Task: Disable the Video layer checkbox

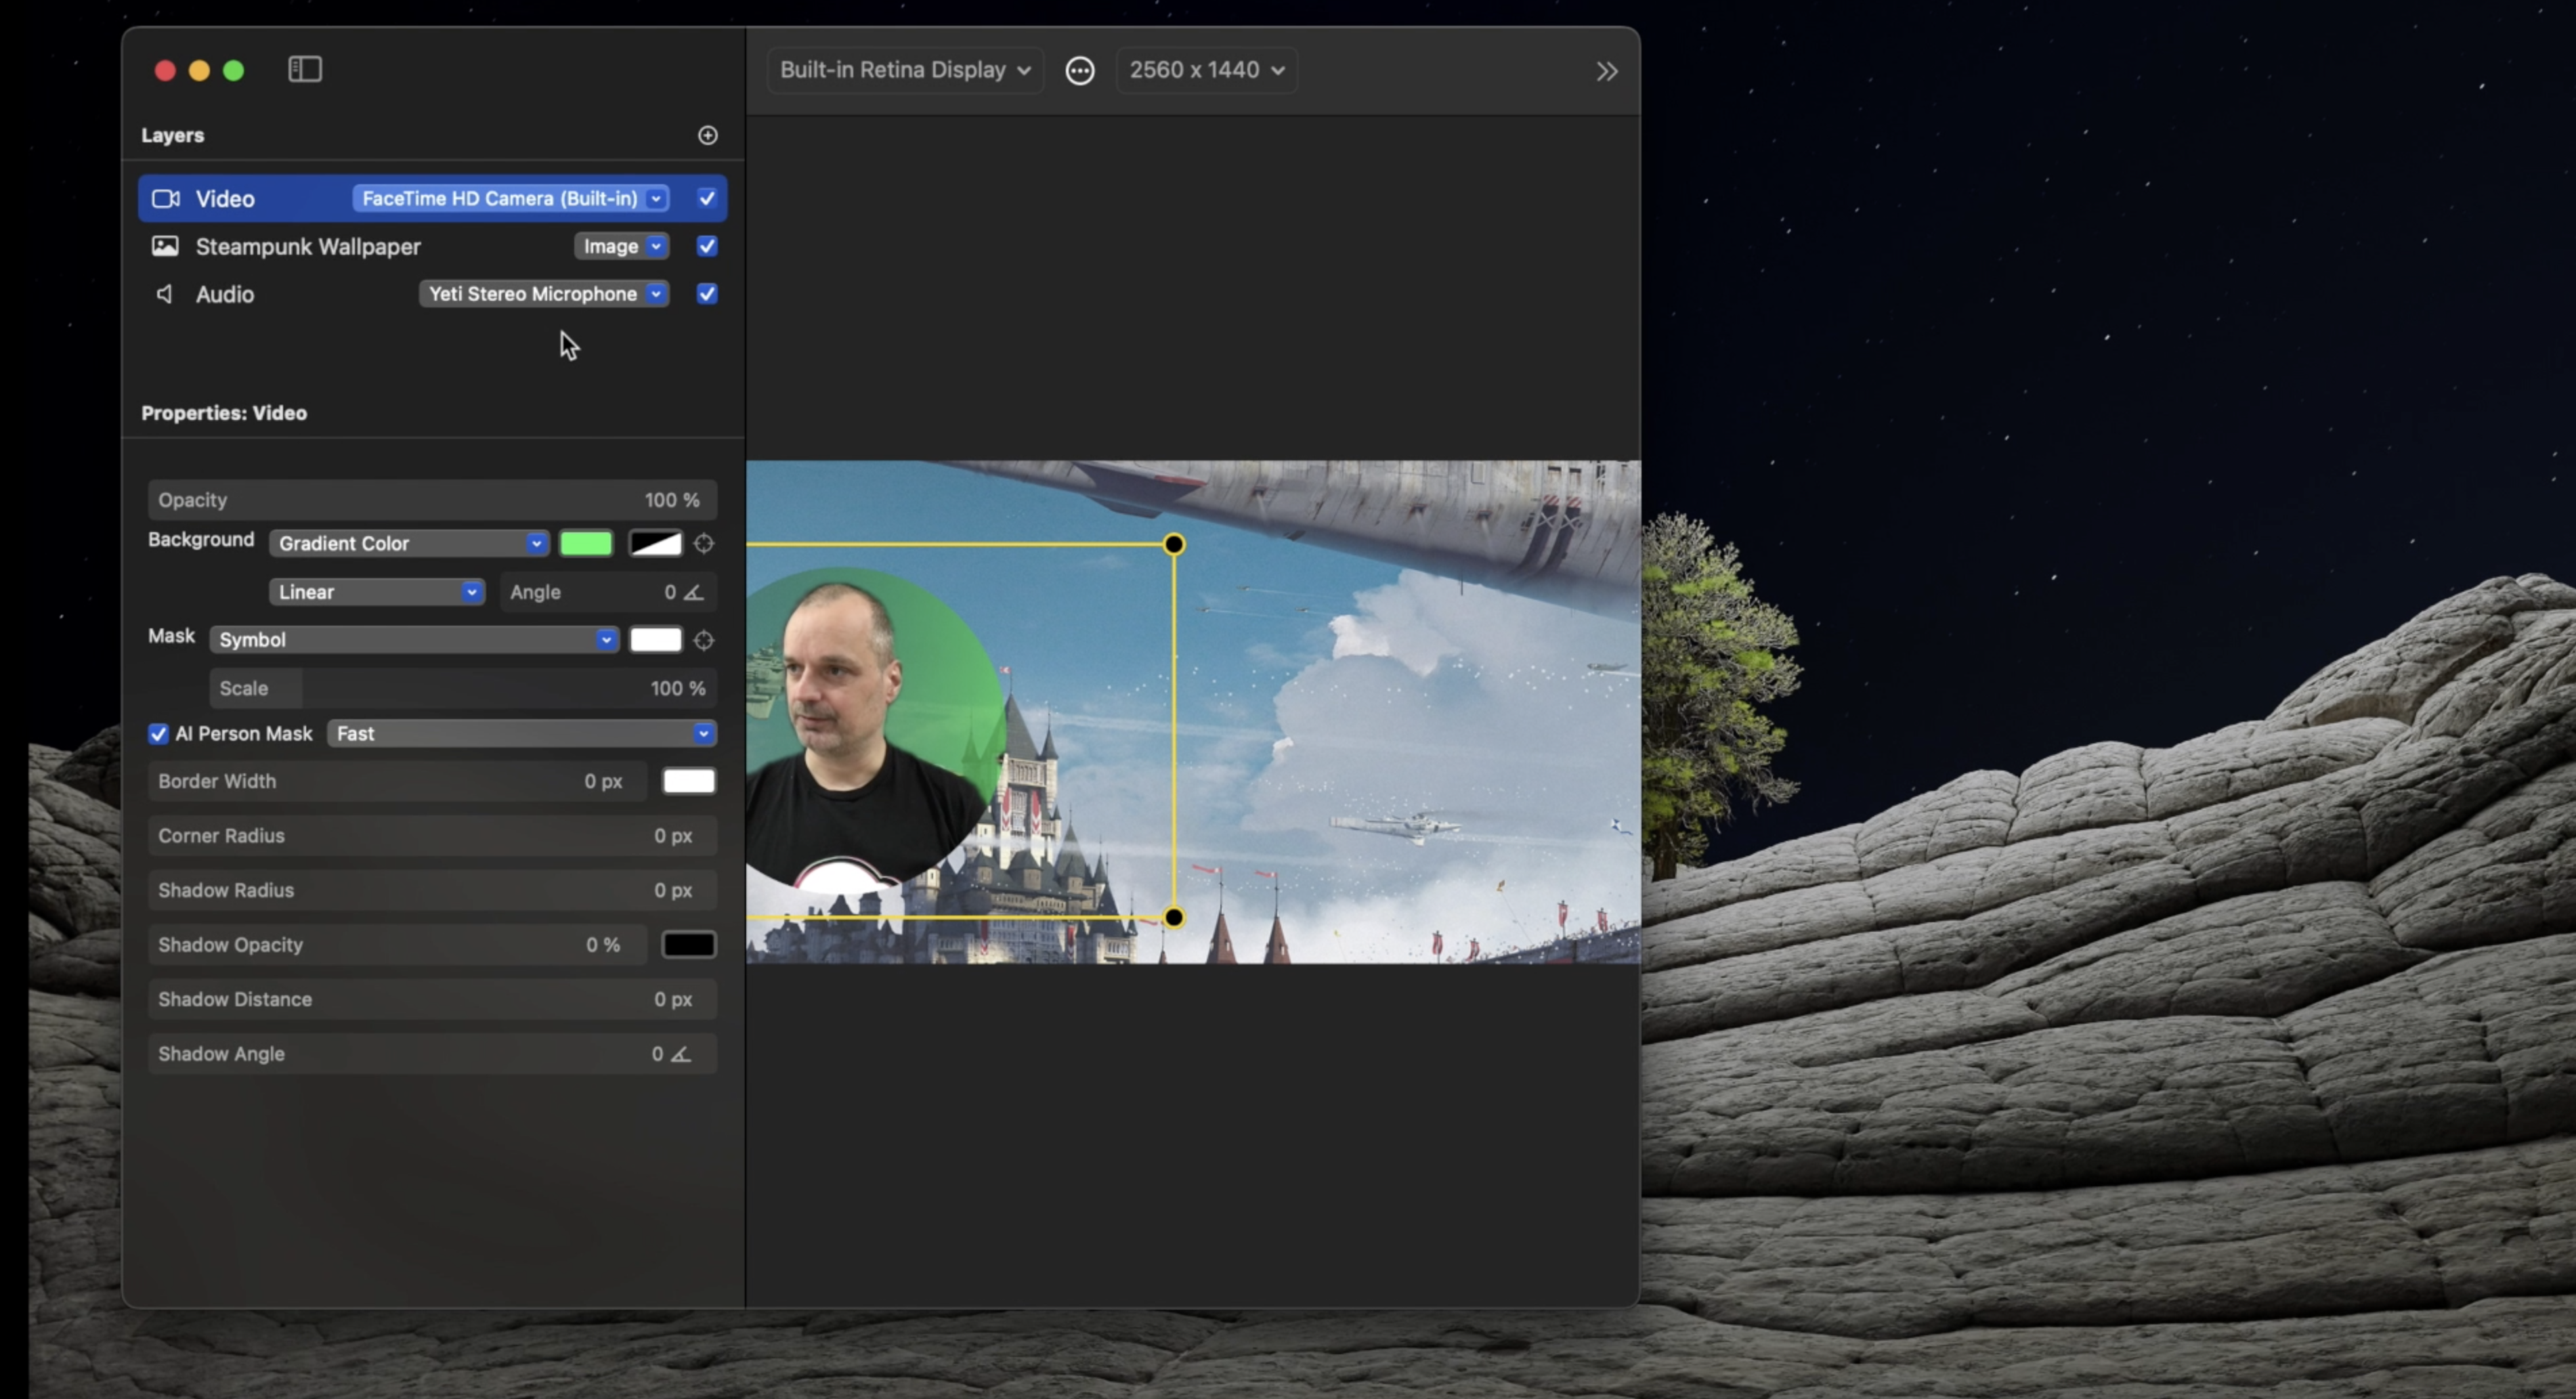Action: point(706,198)
